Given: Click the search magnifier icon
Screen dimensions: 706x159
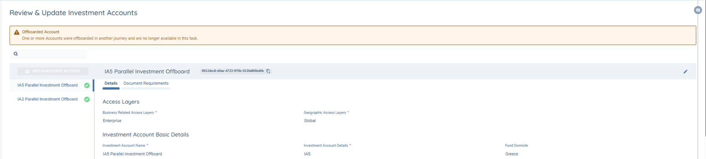Looking at the screenshot, I should click(x=16, y=54).
